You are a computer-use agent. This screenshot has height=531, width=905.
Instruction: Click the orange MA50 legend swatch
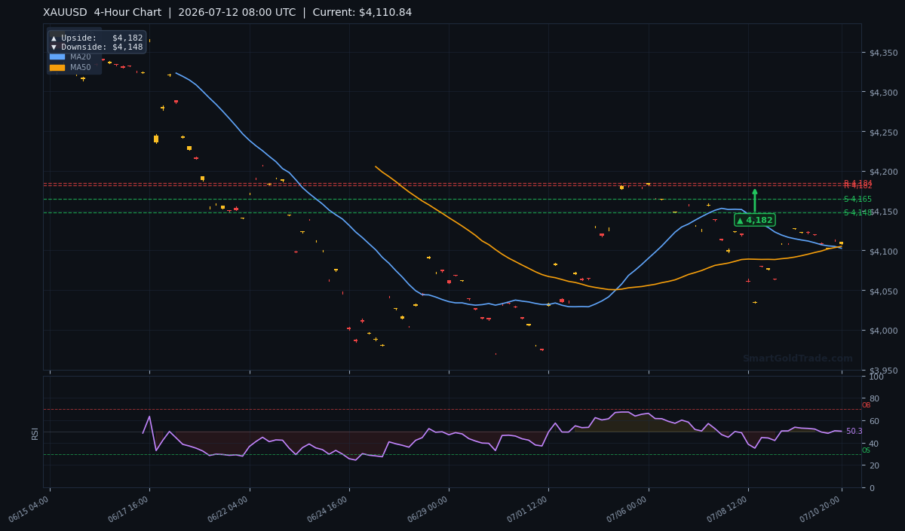[57, 67]
